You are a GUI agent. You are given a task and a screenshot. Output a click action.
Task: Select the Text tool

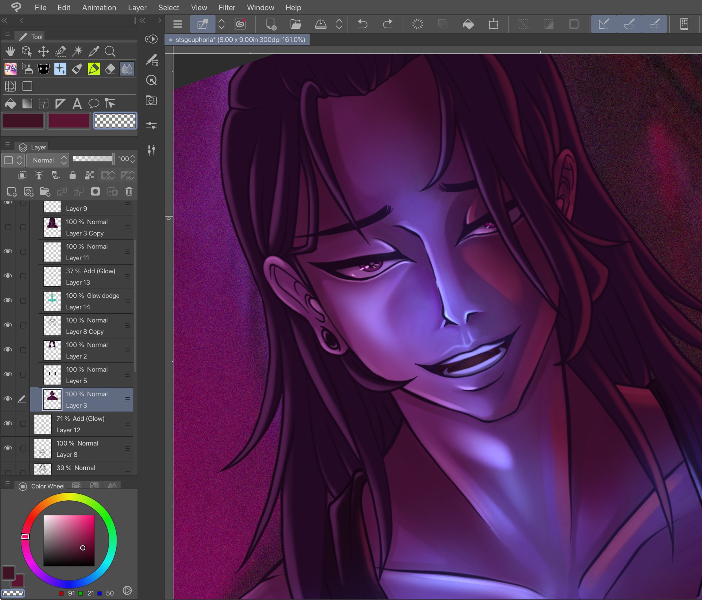click(77, 104)
